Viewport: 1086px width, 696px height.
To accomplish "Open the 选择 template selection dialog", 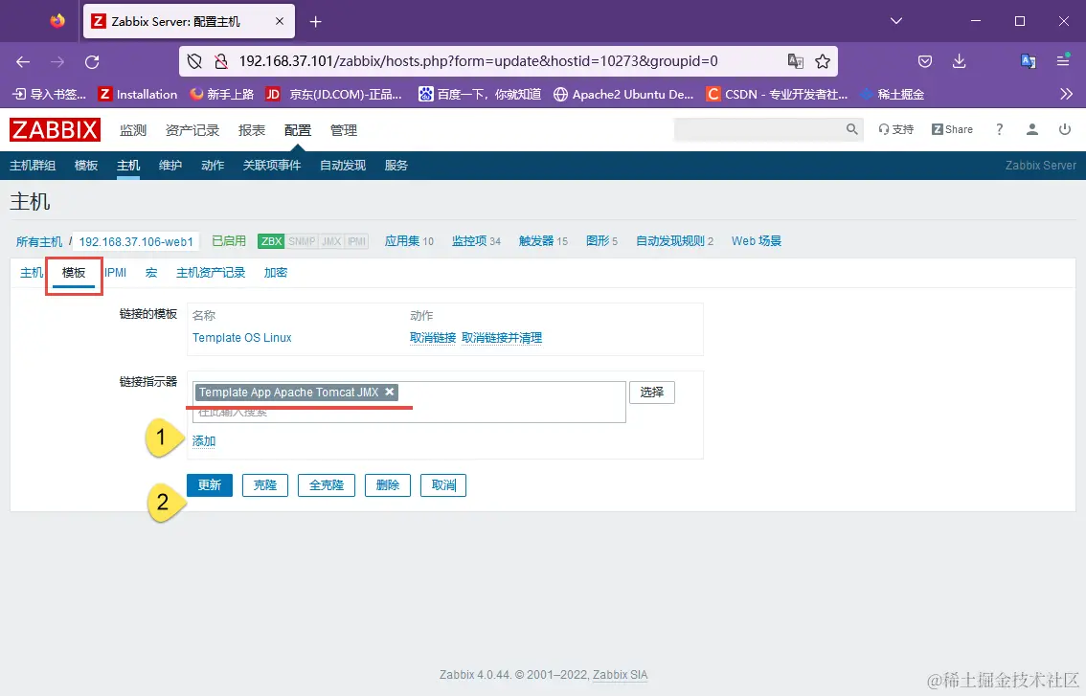I will 651,392.
